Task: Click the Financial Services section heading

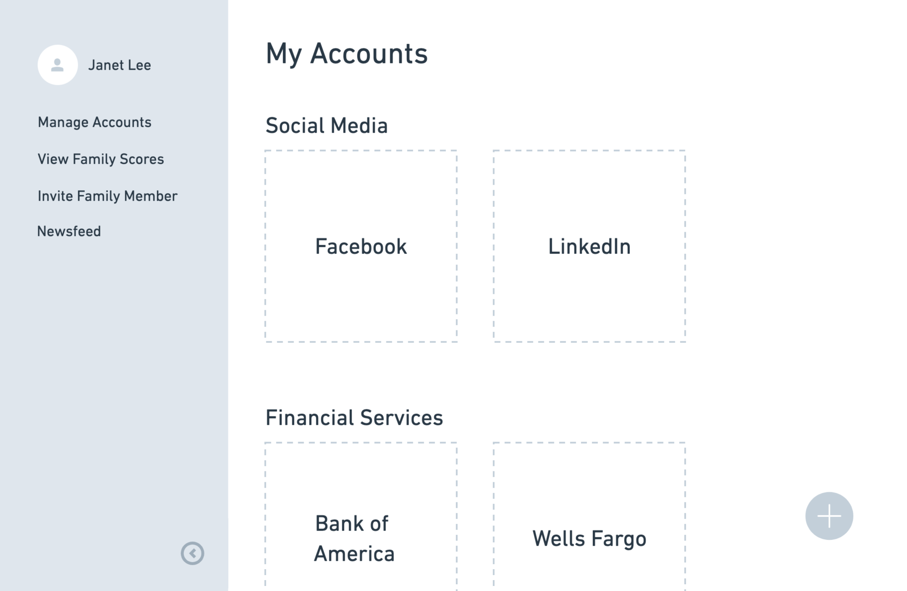Action: pos(354,418)
